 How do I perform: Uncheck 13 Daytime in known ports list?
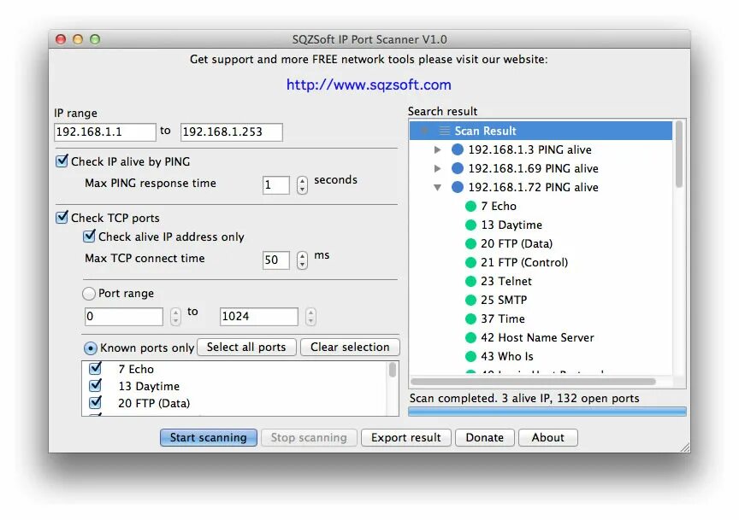coord(95,385)
